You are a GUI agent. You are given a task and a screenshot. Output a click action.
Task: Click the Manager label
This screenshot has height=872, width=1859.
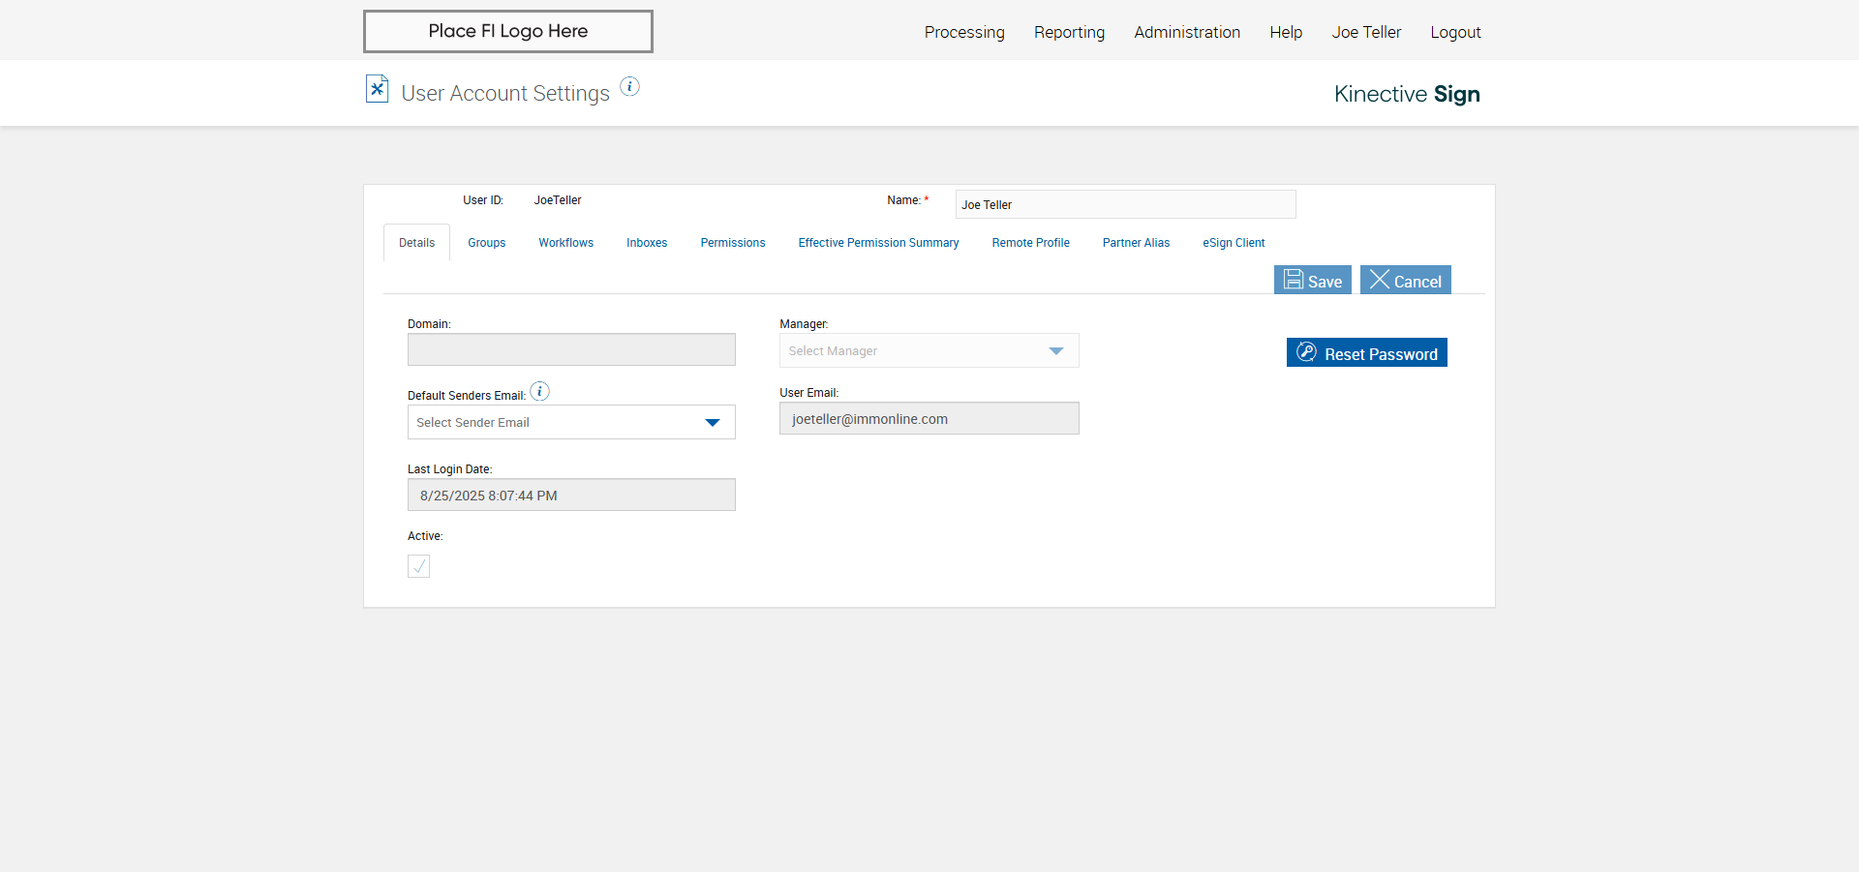[x=804, y=324]
